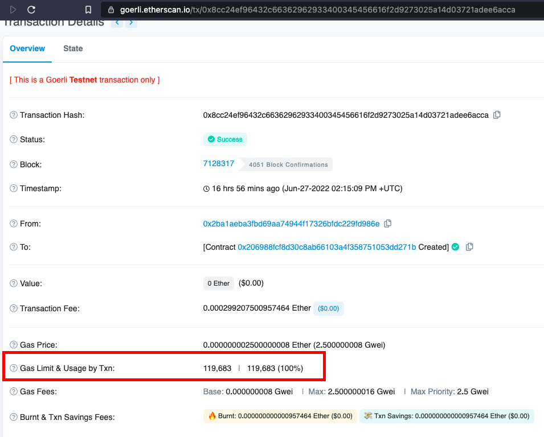544x437 pixels.
Task: Click help icon beside From
Action: (x=14, y=224)
